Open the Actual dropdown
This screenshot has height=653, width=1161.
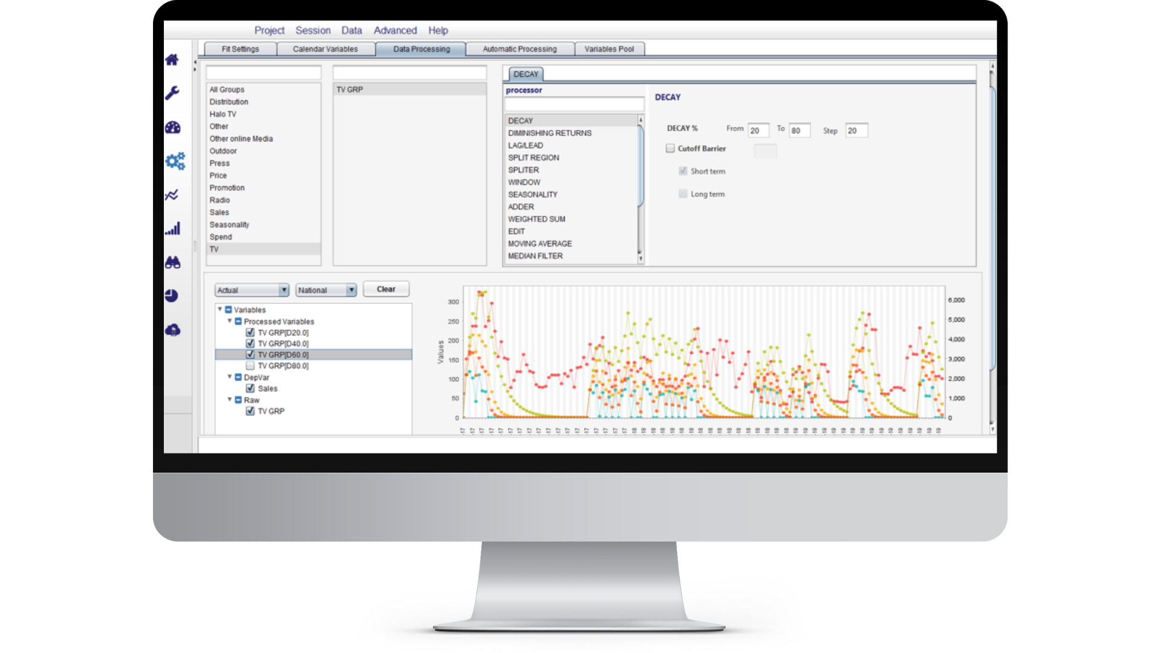252,290
